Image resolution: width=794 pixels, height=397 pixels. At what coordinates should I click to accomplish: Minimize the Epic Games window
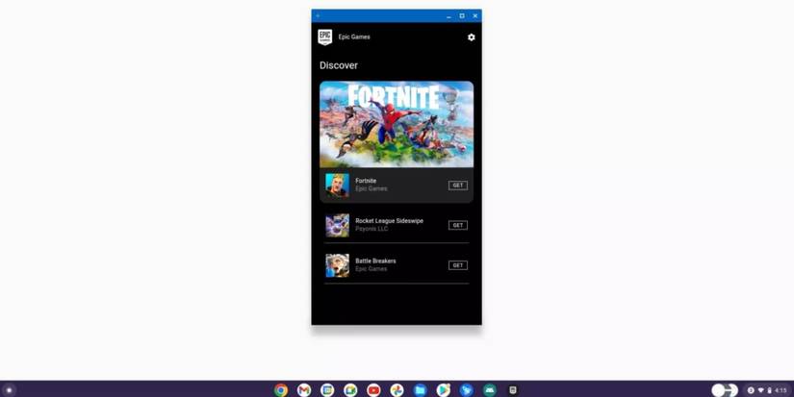pyautogui.click(x=448, y=16)
